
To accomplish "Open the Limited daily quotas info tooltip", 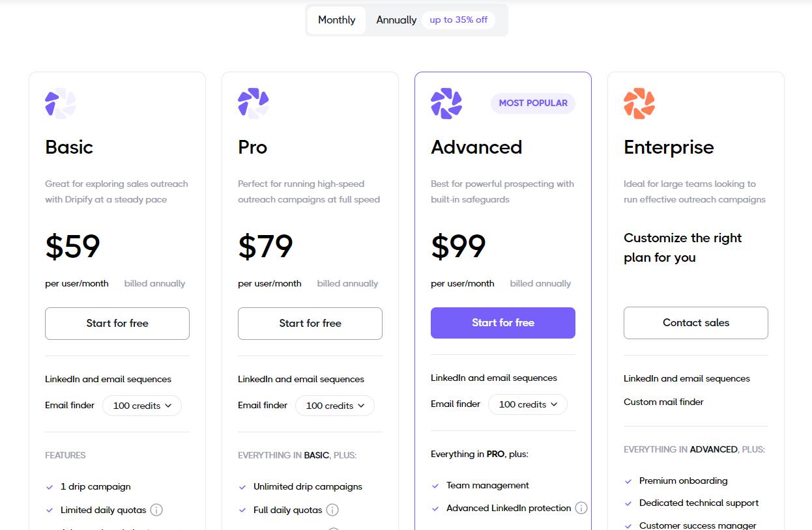I will click(x=156, y=510).
